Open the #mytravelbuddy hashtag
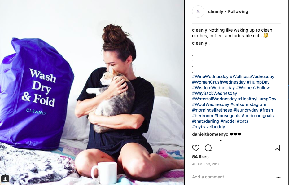The width and height of the screenshot is (289, 185). click(x=208, y=127)
